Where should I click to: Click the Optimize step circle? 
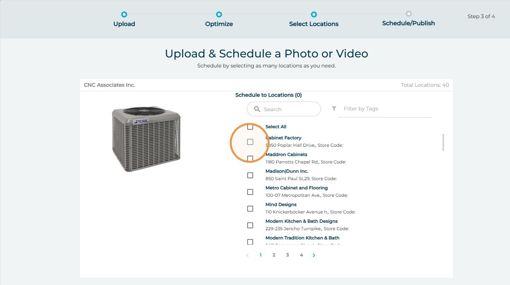click(219, 14)
